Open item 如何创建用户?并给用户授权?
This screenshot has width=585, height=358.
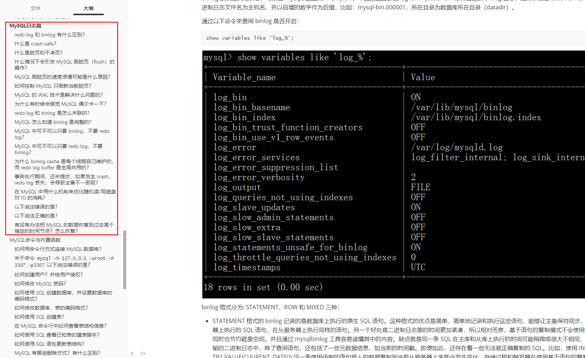click(x=49, y=275)
